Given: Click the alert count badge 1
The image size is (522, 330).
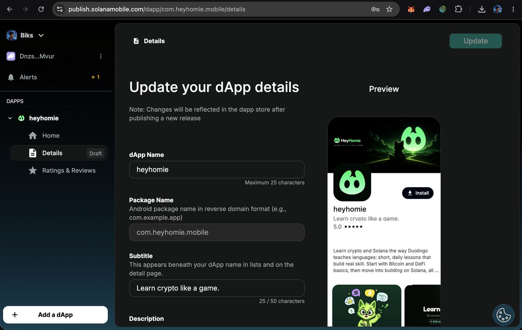Looking at the screenshot, I should tap(96, 77).
